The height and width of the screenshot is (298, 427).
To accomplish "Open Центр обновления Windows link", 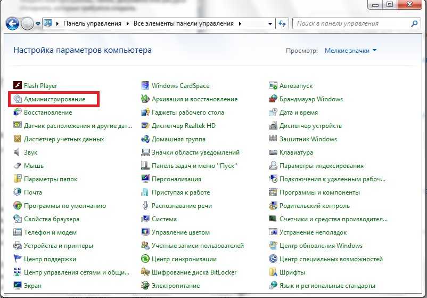I will coord(321,246).
